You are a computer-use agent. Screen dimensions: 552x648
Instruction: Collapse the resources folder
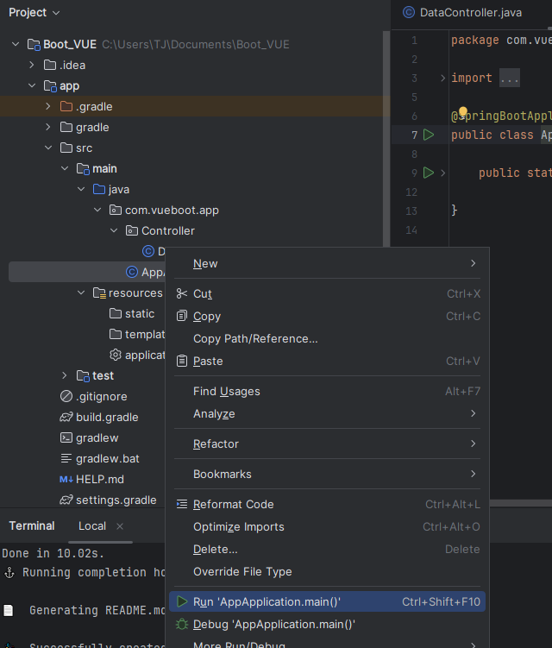[81, 293]
